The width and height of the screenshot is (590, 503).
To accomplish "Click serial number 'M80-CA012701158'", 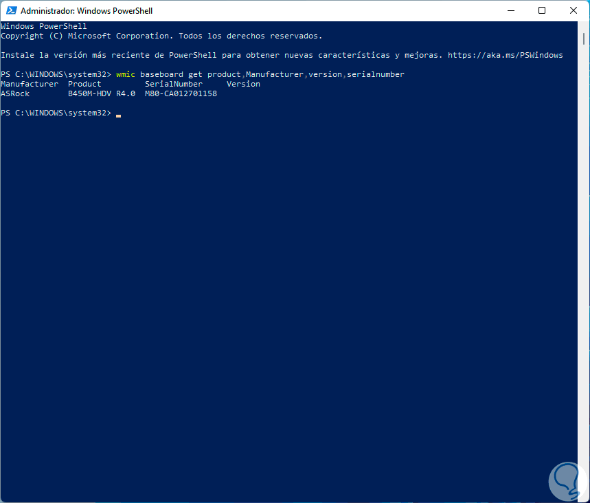I will 181,93.
